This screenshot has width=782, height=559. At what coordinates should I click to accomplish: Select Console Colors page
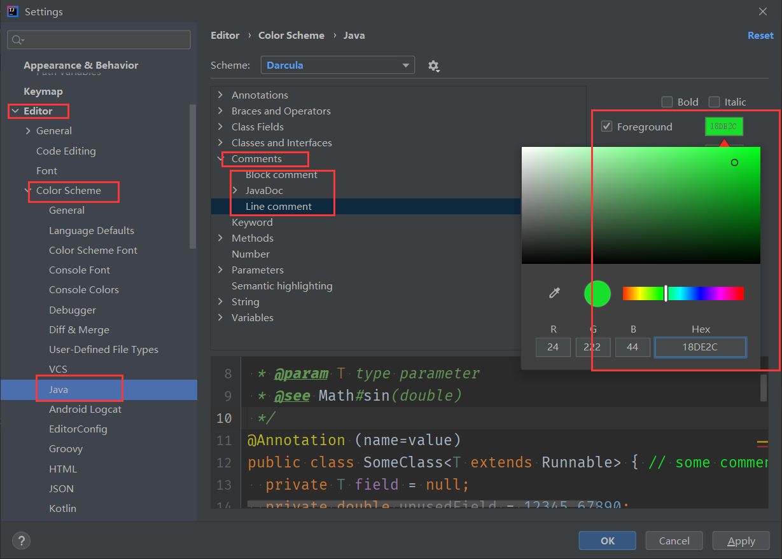tap(84, 290)
